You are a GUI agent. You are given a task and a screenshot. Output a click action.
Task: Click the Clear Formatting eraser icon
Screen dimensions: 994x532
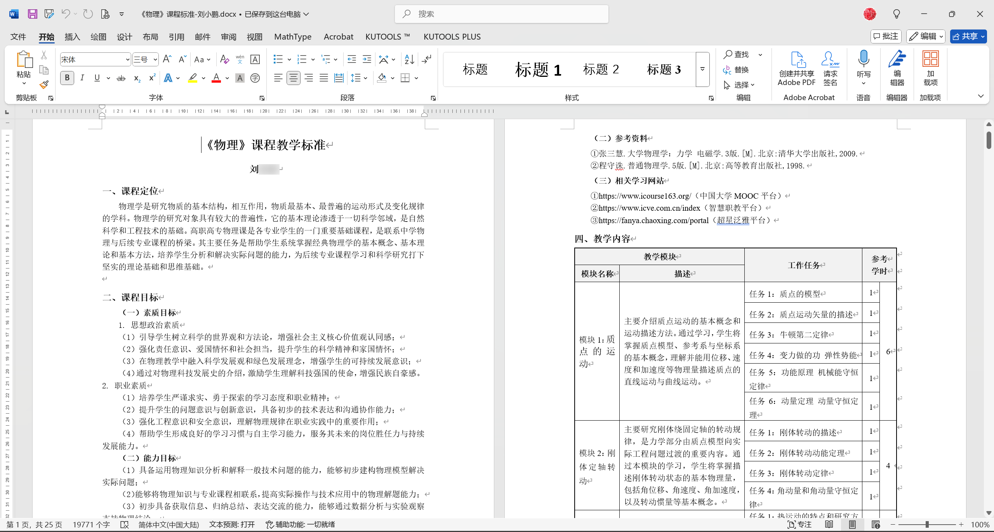[224, 59]
